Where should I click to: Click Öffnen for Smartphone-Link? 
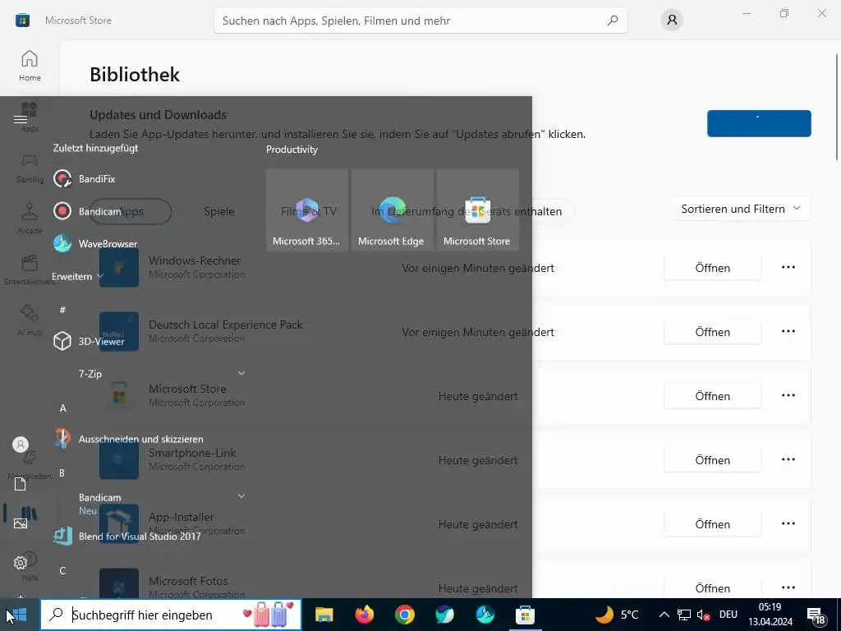click(x=712, y=460)
